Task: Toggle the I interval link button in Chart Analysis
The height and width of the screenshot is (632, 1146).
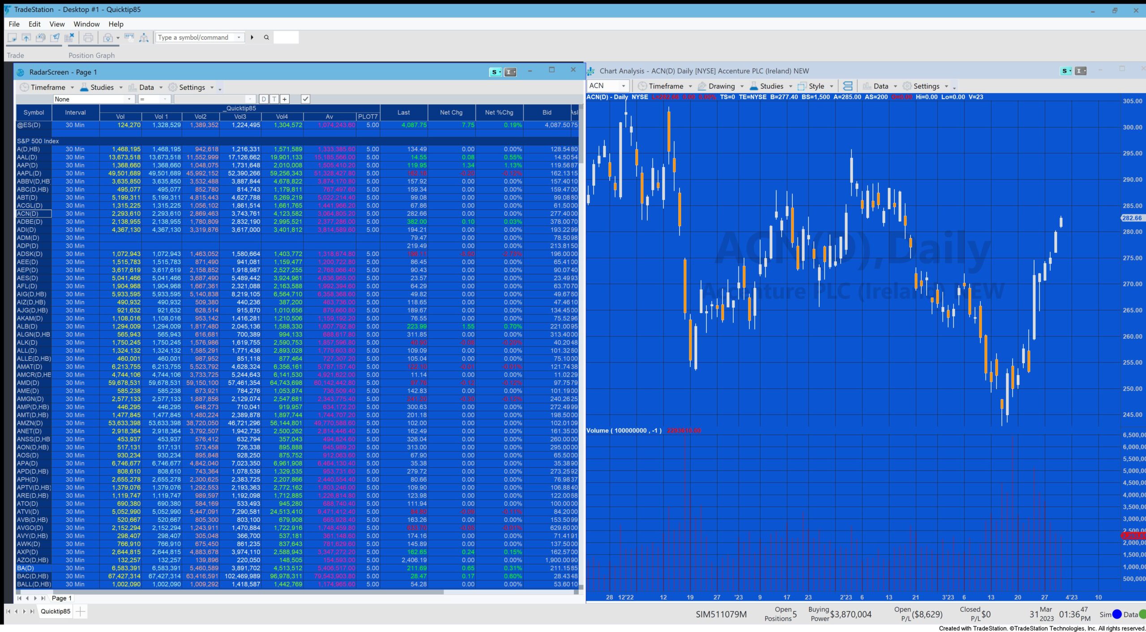Action: point(1081,71)
